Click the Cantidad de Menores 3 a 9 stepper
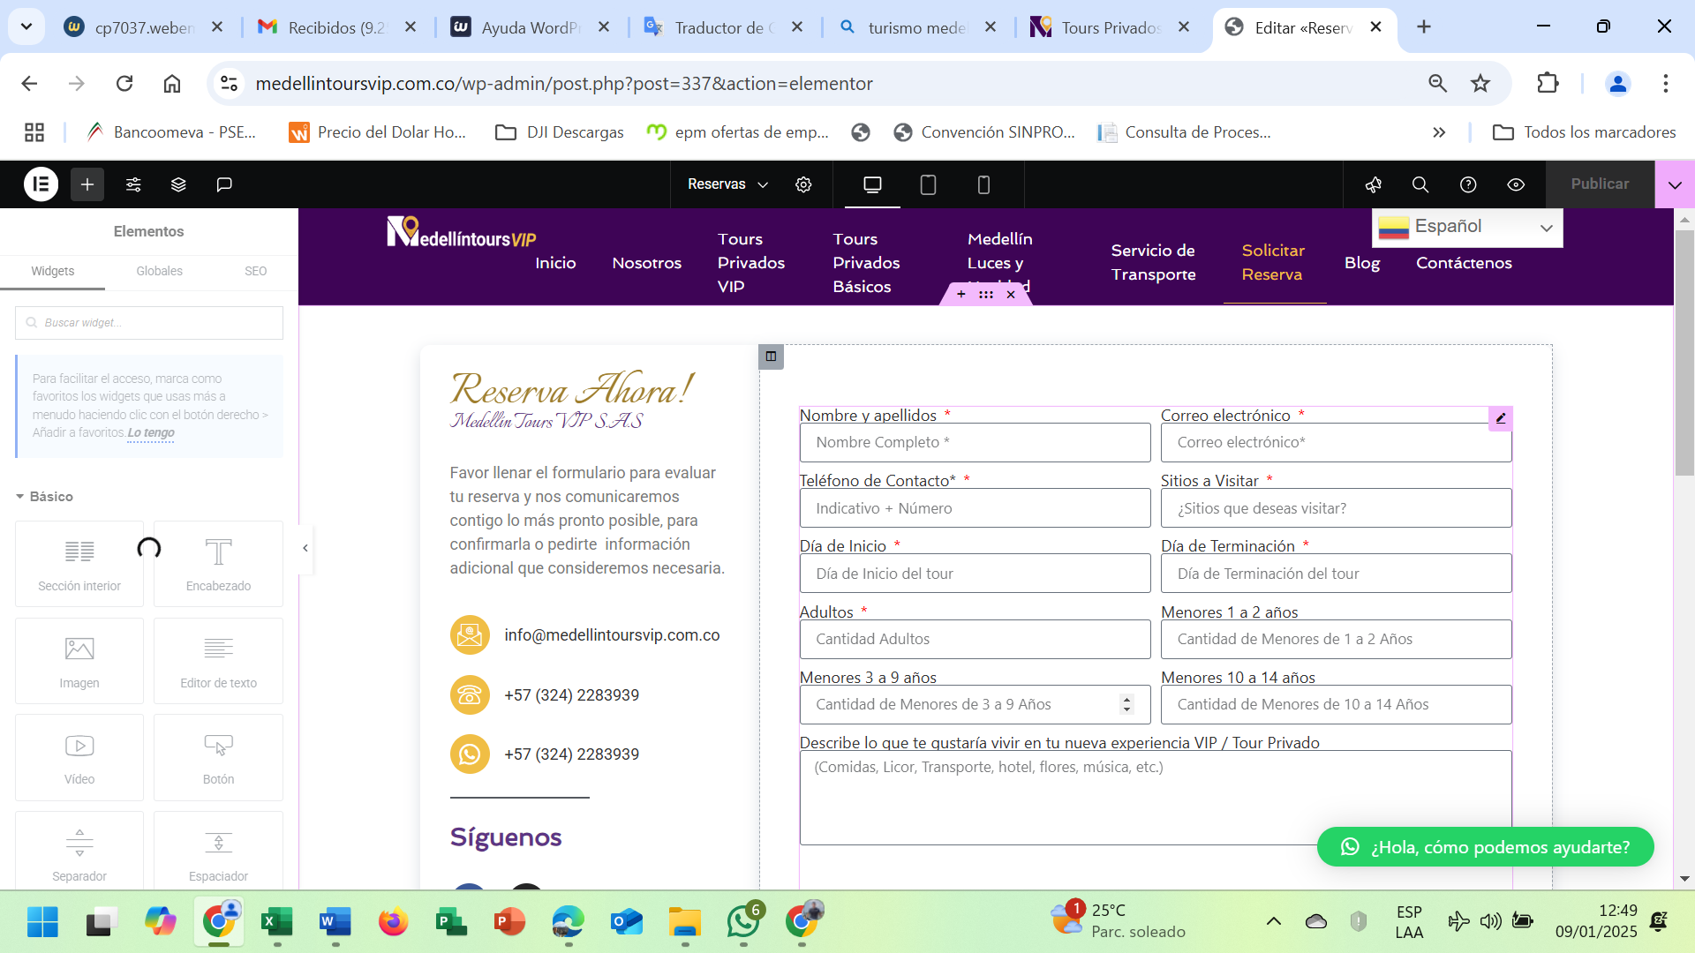The width and height of the screenshot is (1695, 953). [x=1126, y=704]
